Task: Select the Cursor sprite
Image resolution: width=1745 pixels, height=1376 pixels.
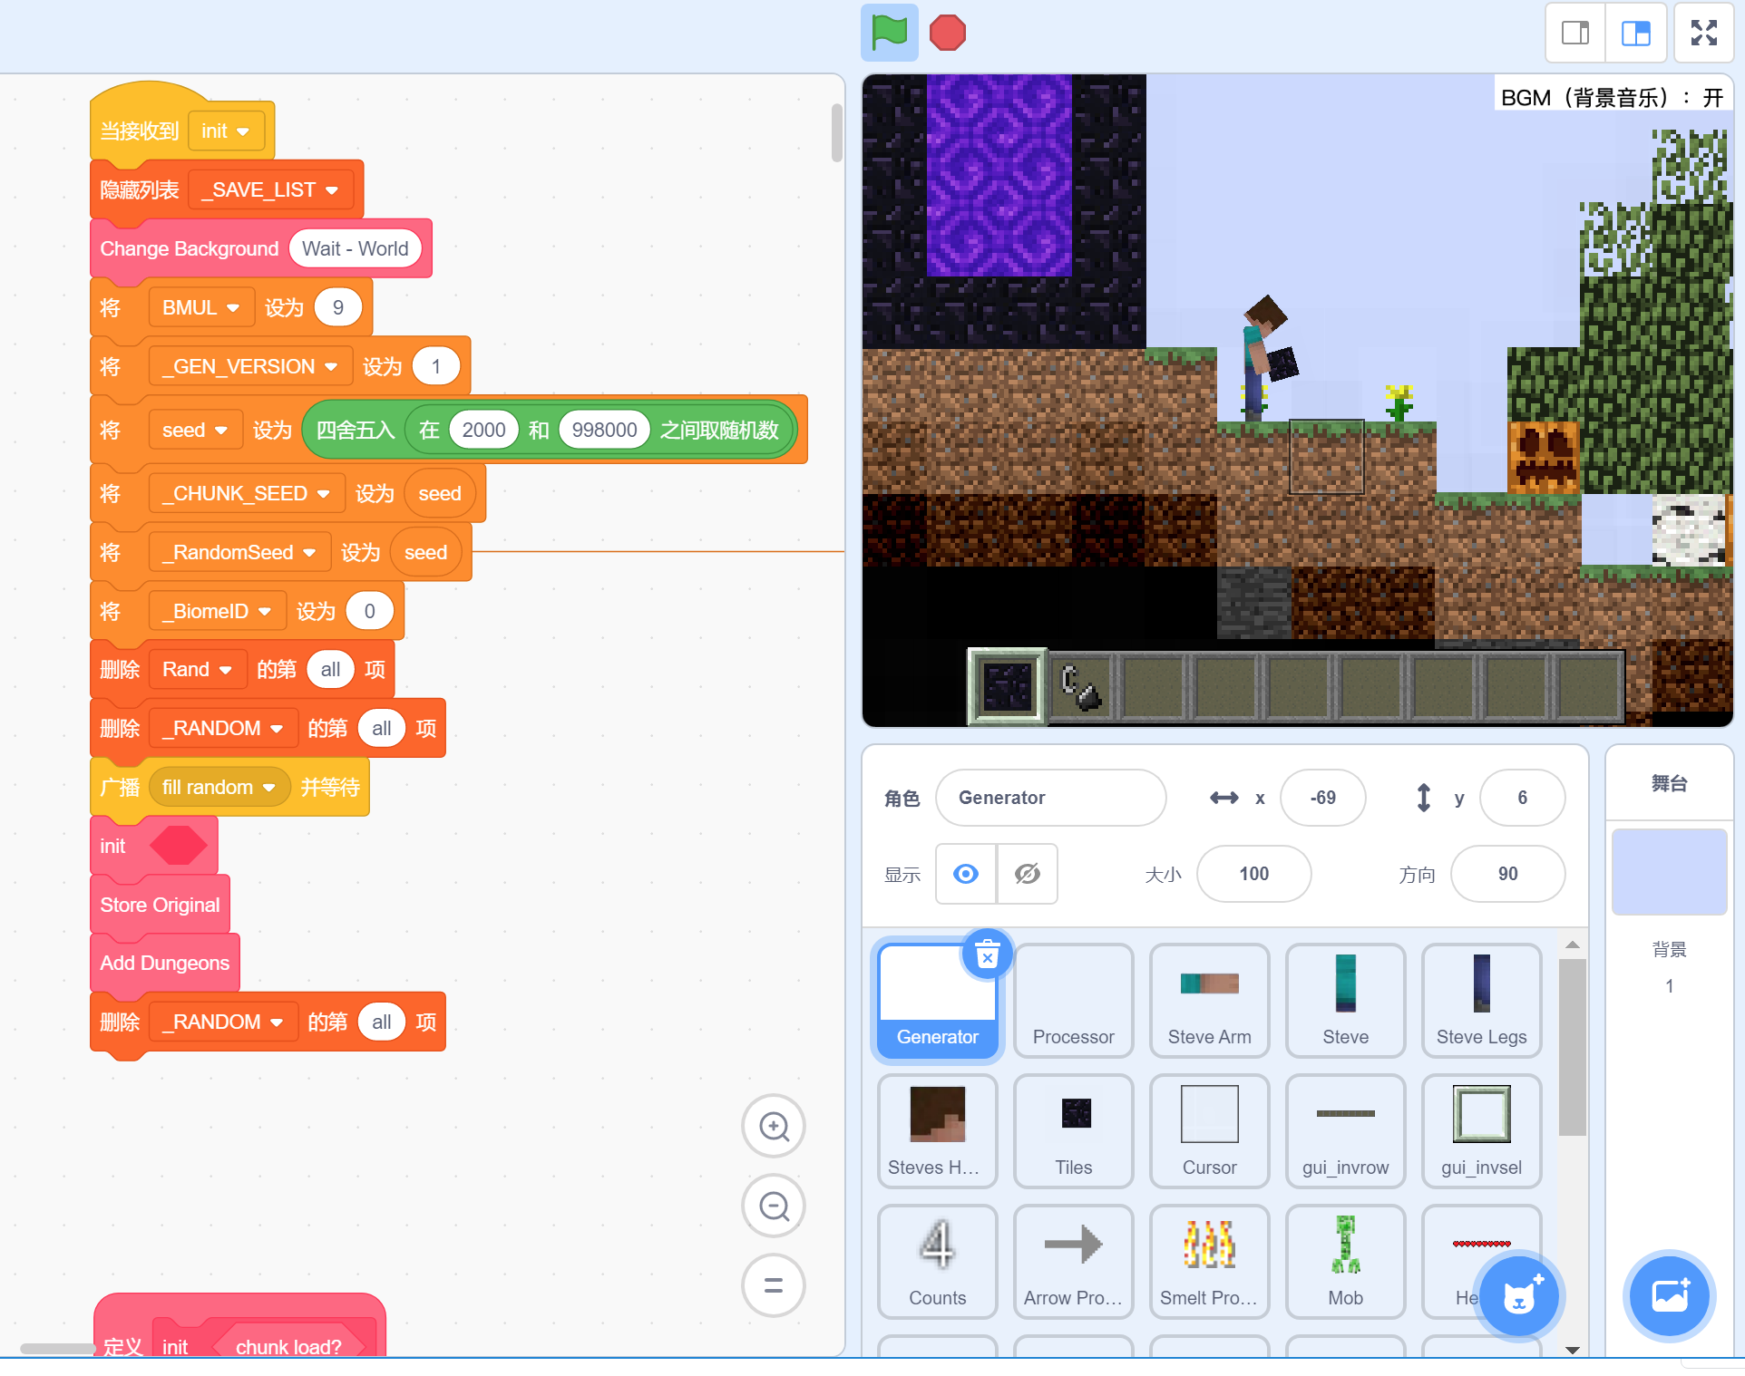Action: click(1209, 1130)
